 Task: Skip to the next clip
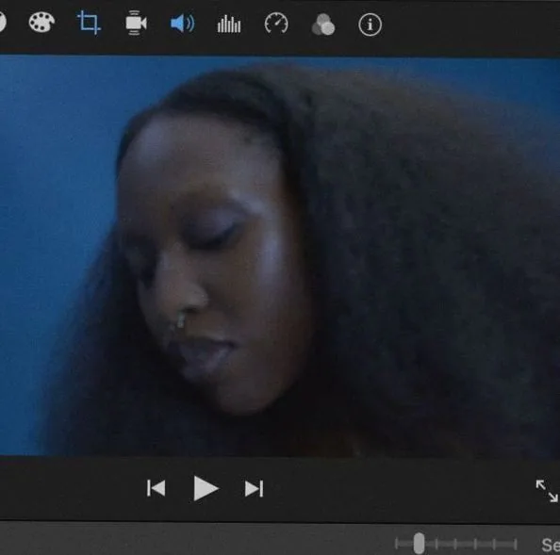tap(254, 488)
